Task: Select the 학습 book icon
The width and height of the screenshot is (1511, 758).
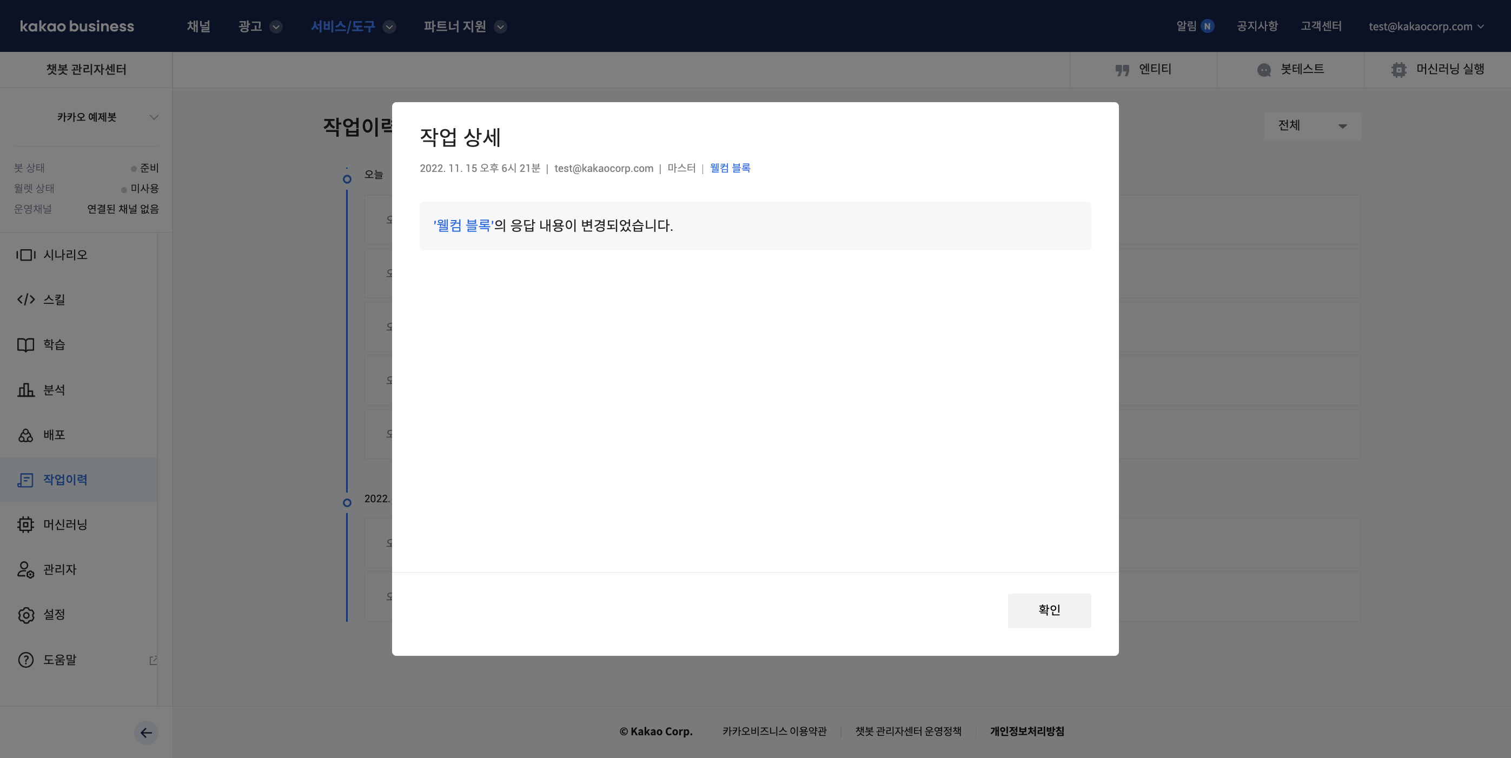Action: click(25, 345)
